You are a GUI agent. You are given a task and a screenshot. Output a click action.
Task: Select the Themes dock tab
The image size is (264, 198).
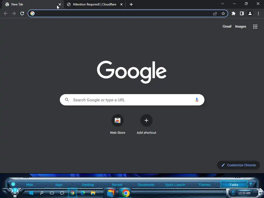click(204, 185)
